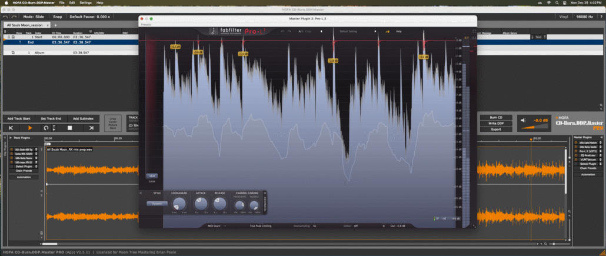The width and height of the screenshot is (606, 256).
Task: Toggle the loop playback icon
Action: click(46, 128)
